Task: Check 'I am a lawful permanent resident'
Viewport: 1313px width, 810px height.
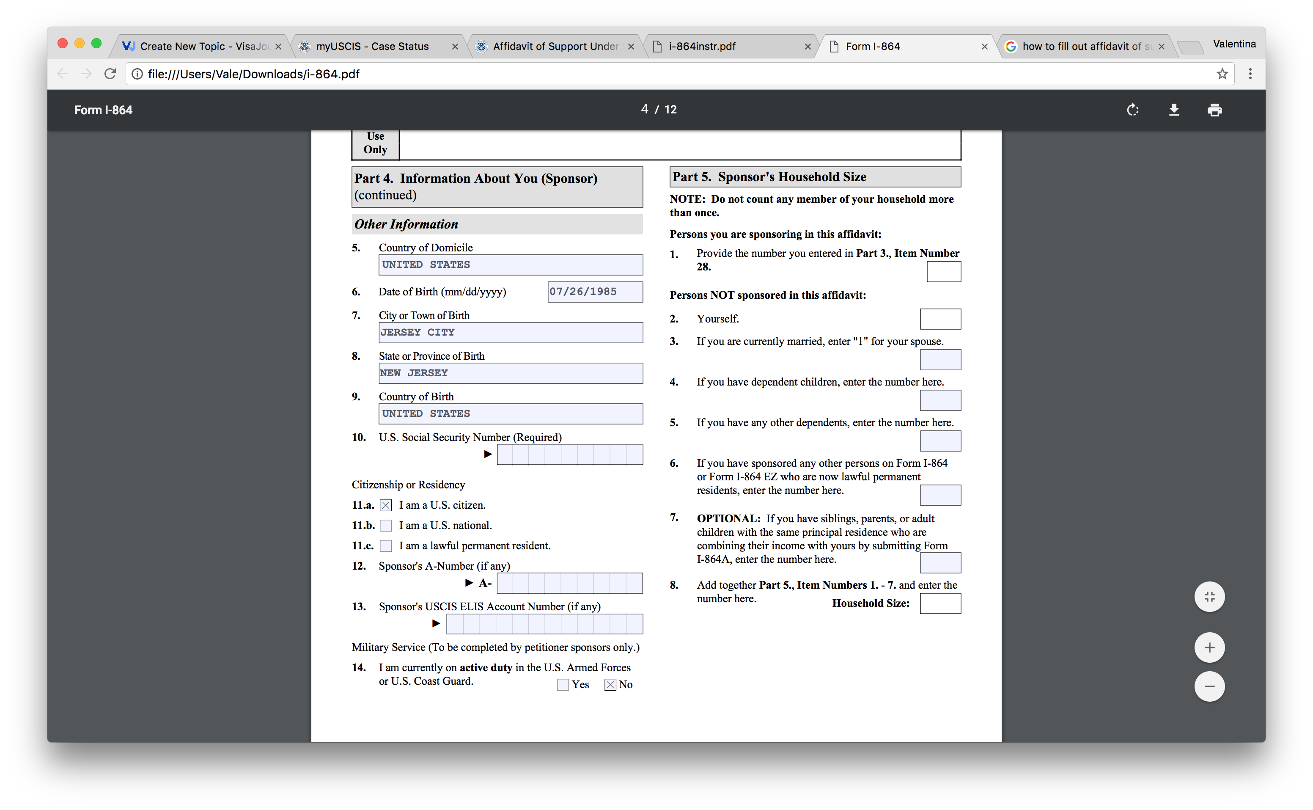Action: (385, 546)
